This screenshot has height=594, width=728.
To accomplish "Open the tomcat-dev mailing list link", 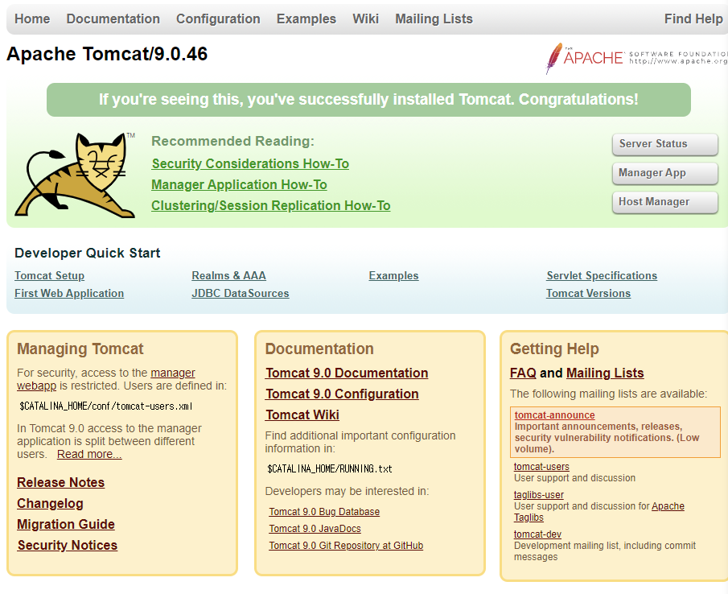I will tap(537, 534).
